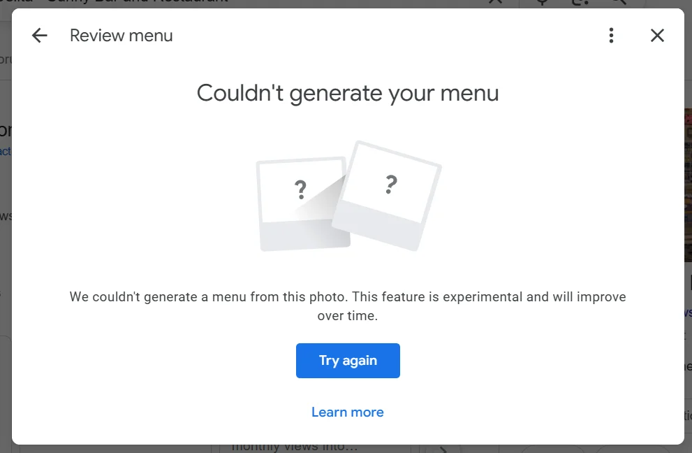
Task: Activate the voice search microphone icon
Action: point(542,3)
